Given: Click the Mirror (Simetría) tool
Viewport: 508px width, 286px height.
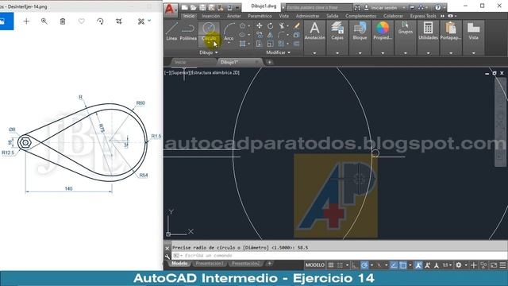Looking at the screenshot, I should (x=270, y=35).
